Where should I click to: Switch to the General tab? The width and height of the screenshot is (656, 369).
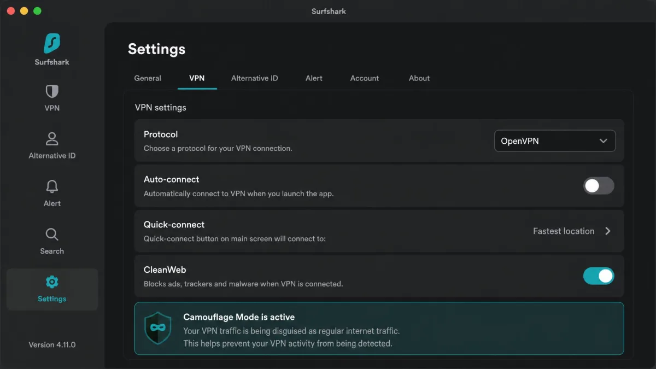click(x=148, y=78)
